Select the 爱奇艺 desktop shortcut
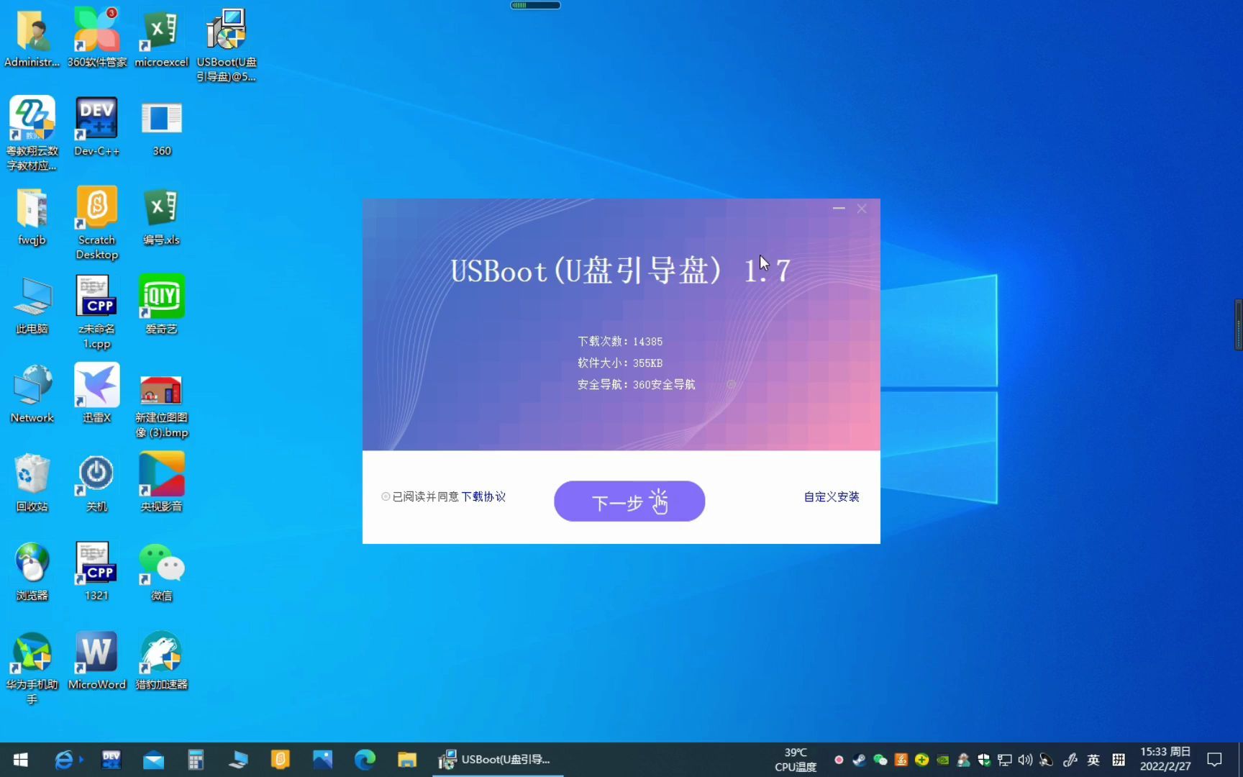Viewport: 1243px width, 777px height. click(162, 306)
